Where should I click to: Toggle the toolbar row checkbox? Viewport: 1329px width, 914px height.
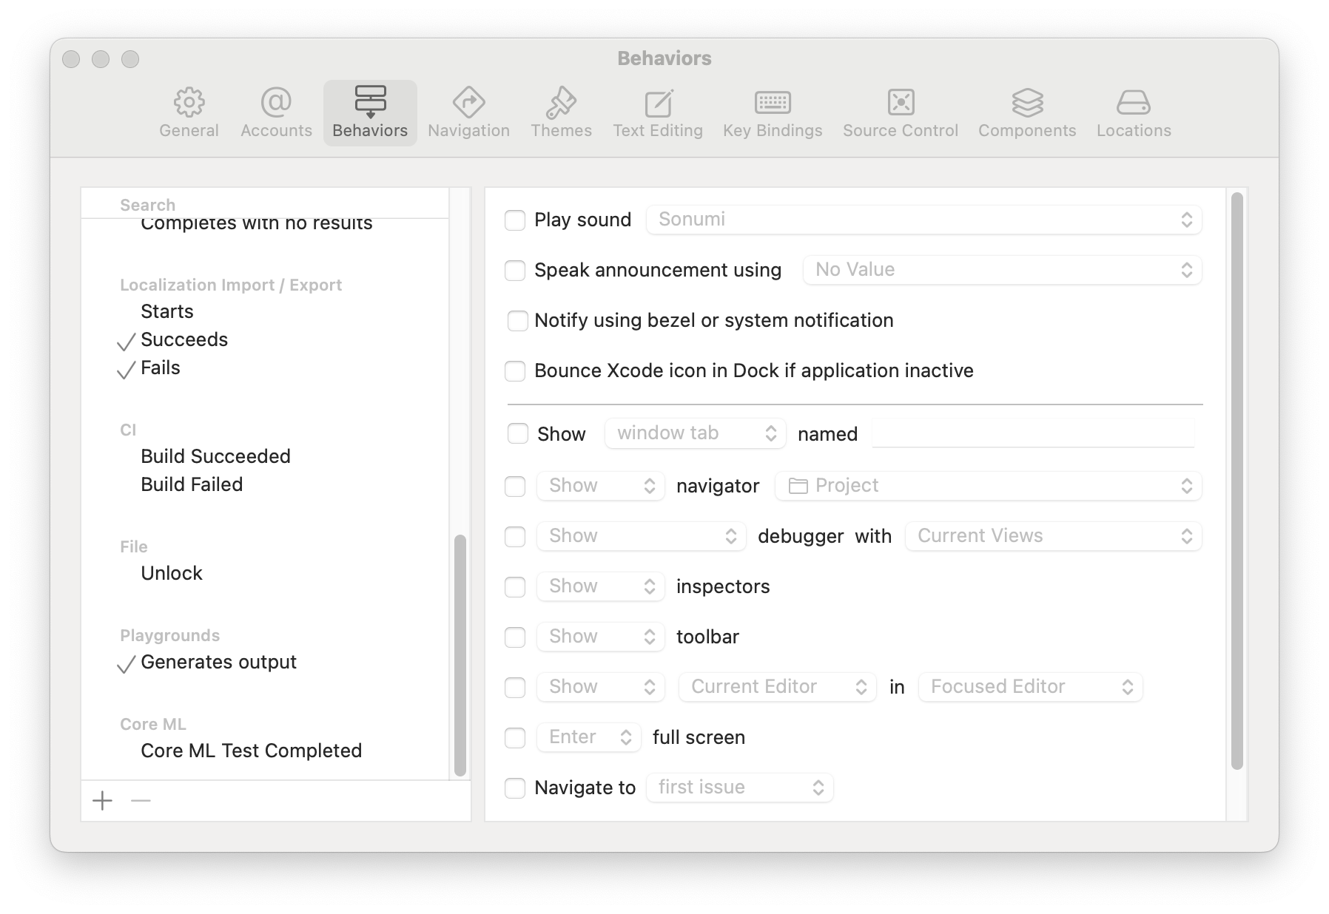515,637
